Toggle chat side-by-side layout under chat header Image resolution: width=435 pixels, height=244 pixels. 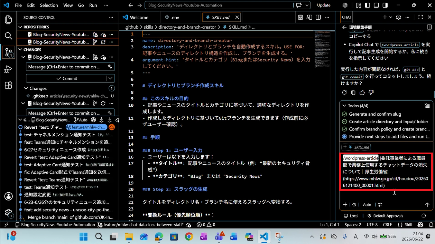coord(429,27)
